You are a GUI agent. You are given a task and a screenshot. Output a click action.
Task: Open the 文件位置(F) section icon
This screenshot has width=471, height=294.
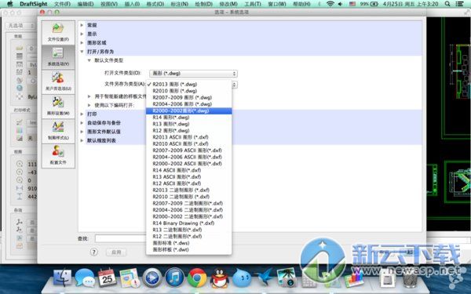click(58, 32)
